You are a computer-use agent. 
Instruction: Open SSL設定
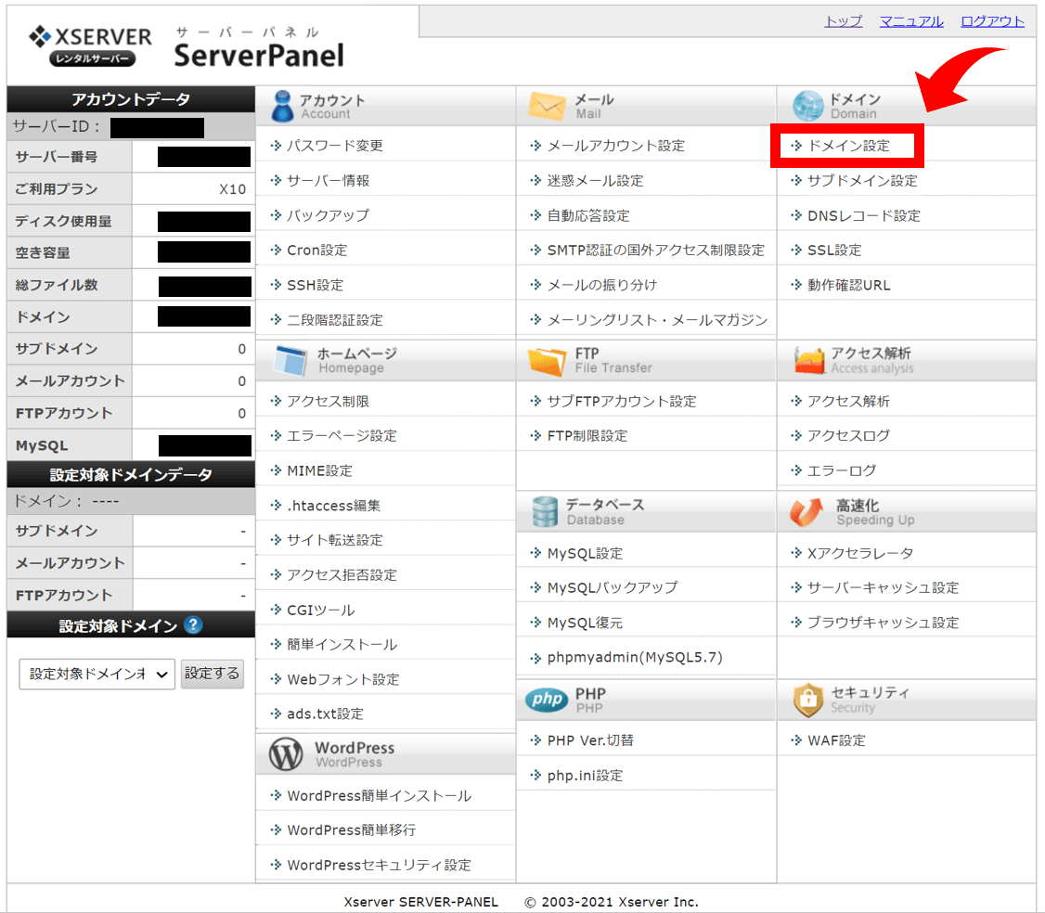click(834, 250)
